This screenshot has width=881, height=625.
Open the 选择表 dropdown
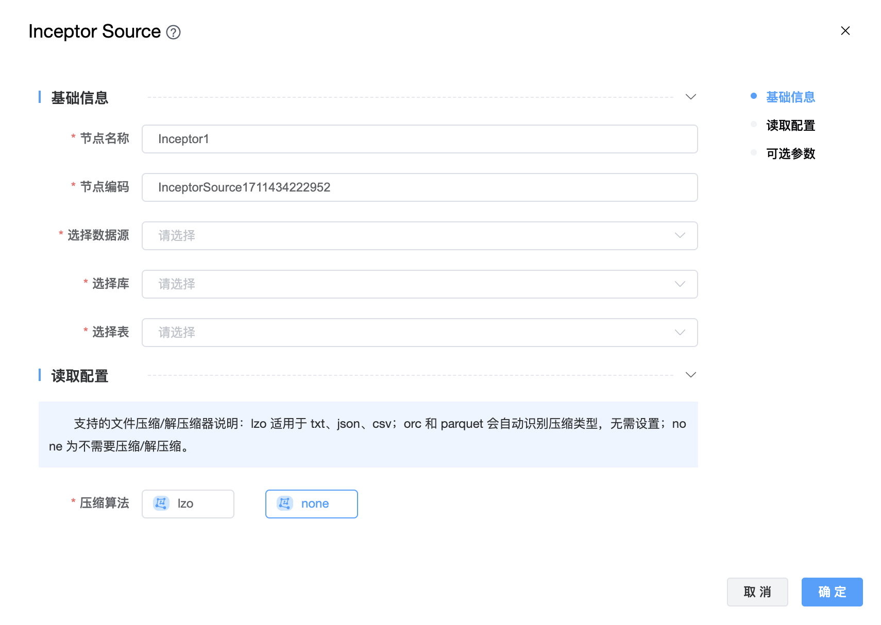[419, 333]
